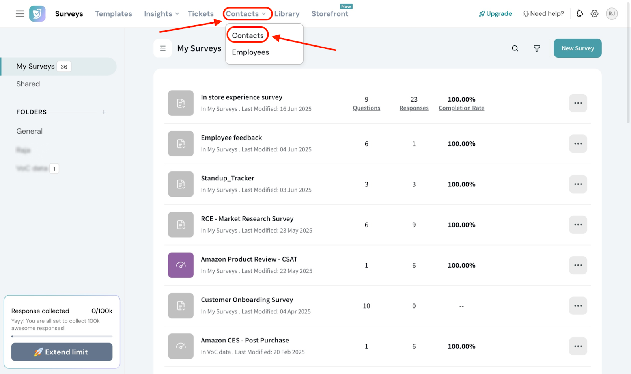Image resolution: width=631 pixels, height=374 pixels.
Task: Open the settings gear icon
Action: click(594, 14)
